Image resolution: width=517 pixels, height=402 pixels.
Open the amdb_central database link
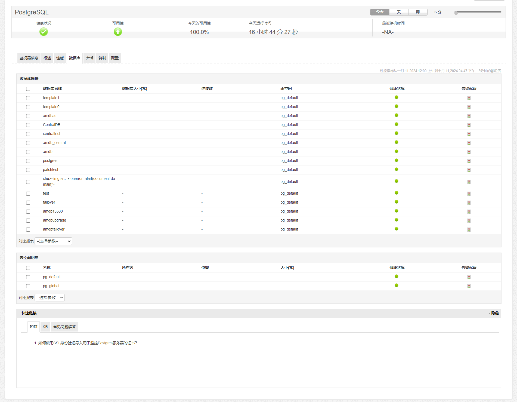tap(54, 143)
